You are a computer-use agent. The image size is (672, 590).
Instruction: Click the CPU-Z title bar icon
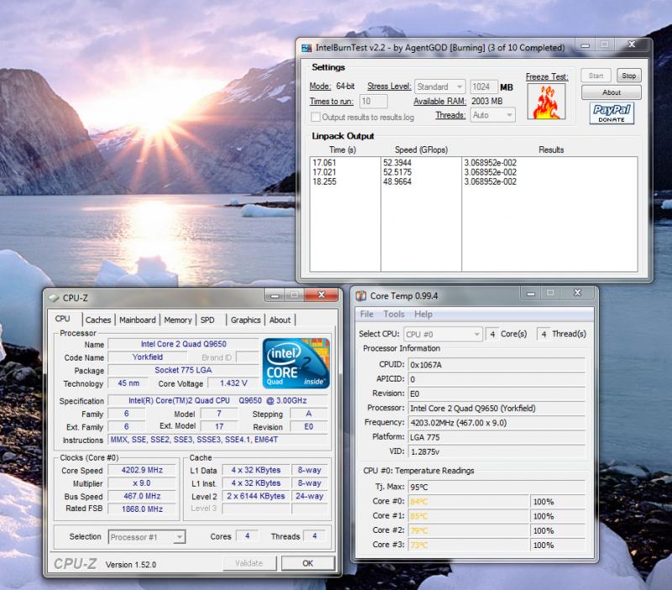pos(54,297)
